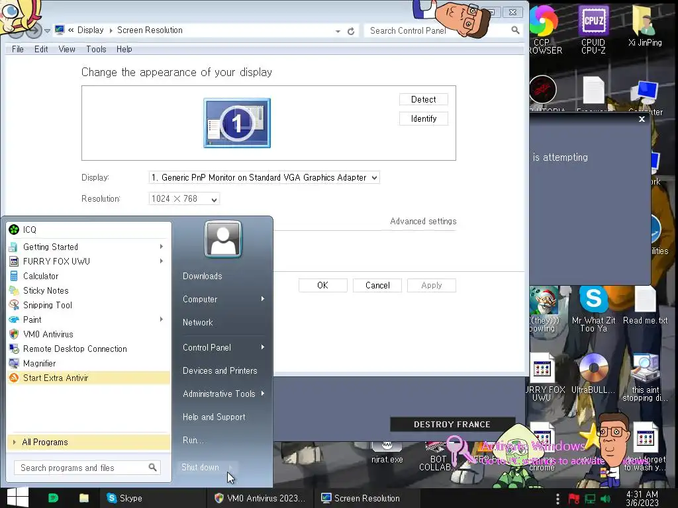Open CPUID CPU-Z desktop icon
The image size is (678, 508).
pyautogui.click(x=593, y=29)
